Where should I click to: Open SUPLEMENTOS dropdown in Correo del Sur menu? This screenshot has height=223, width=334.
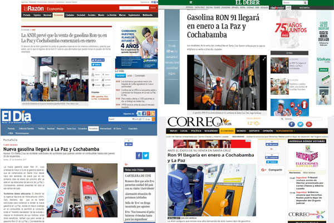coord(286,131)
